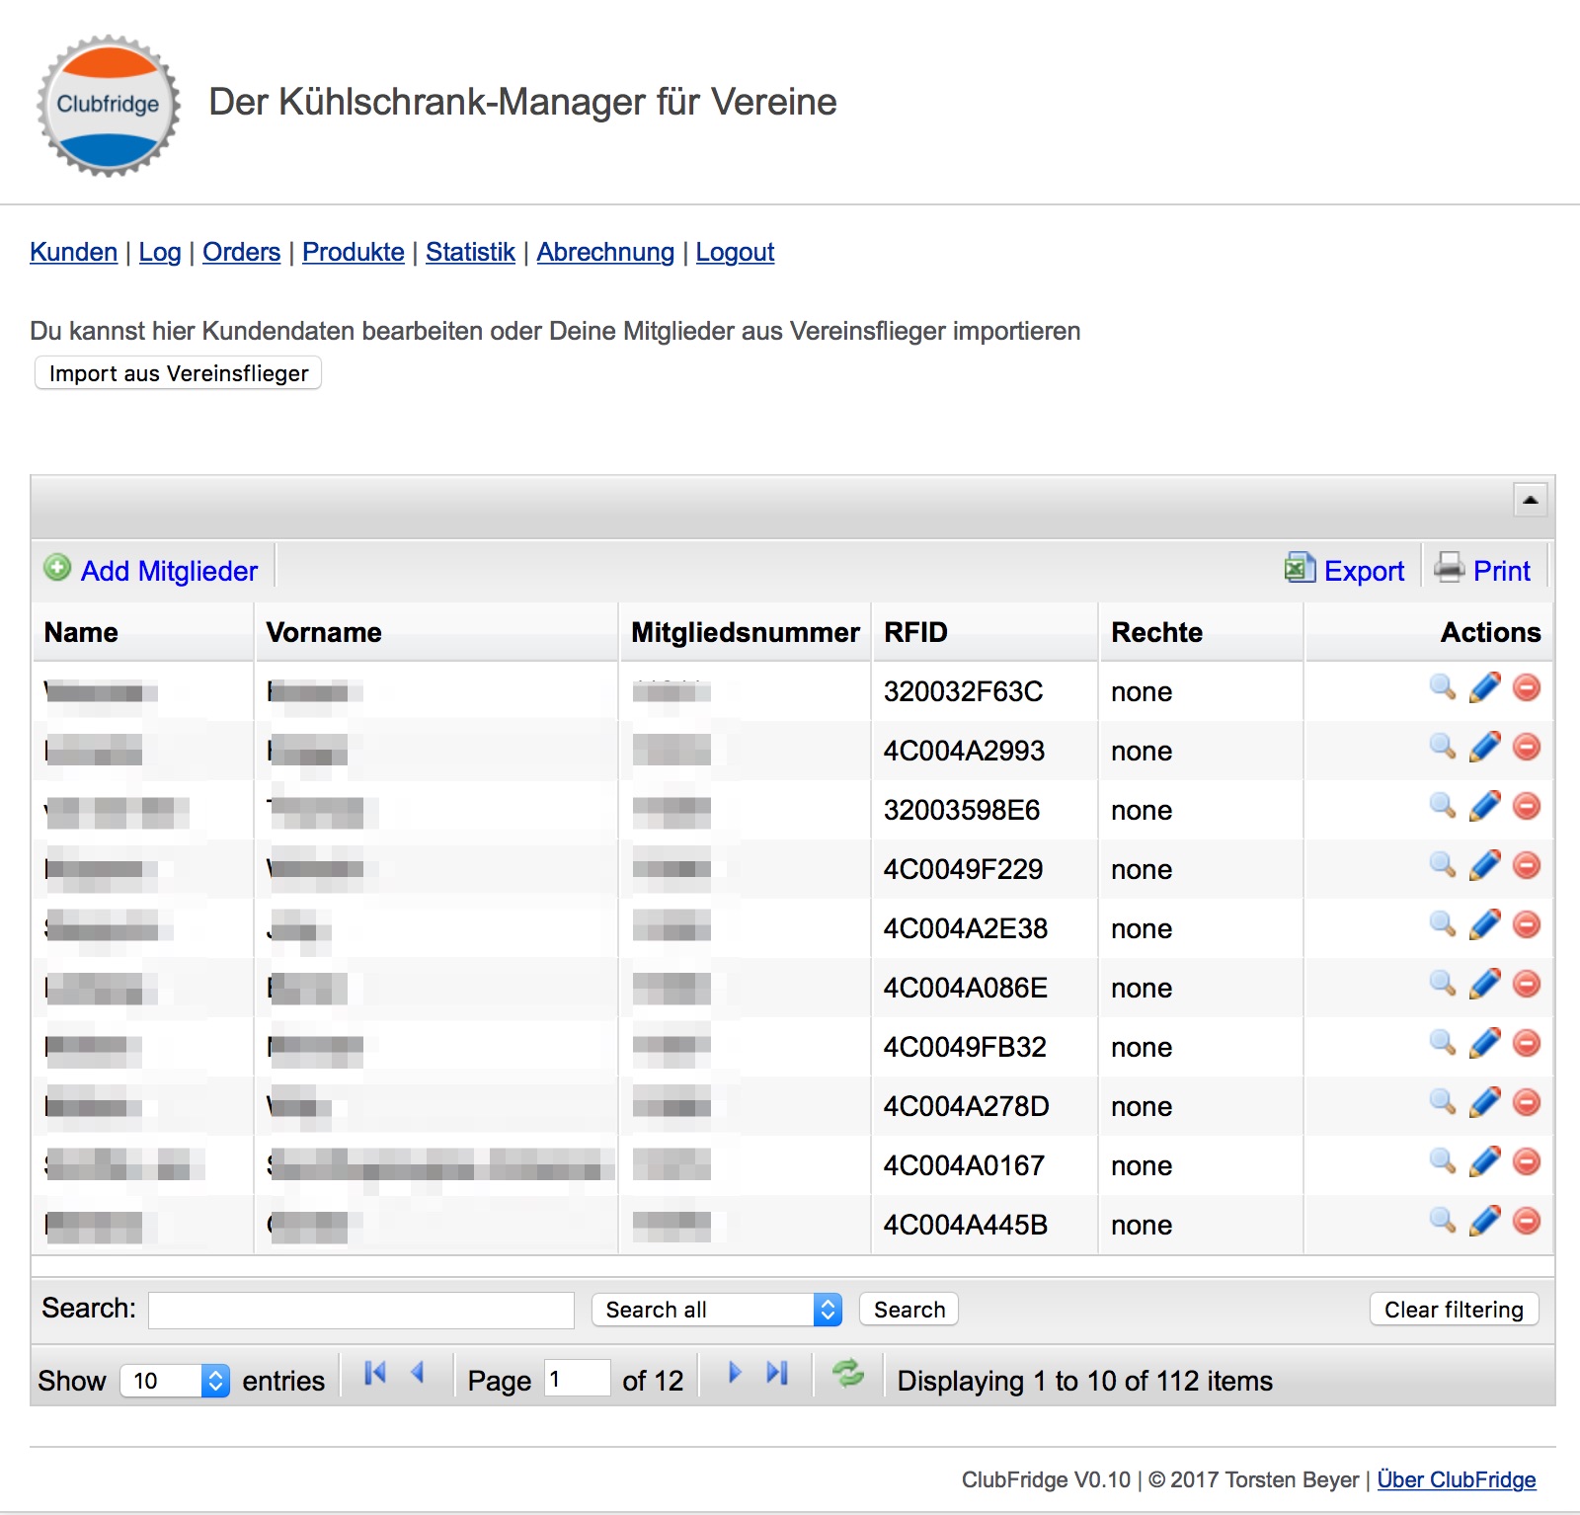Viewport: 1580px width, 1515px height.
Task: Click into the Search text field
Action: pyautogui.click(x=361, y=1310)
